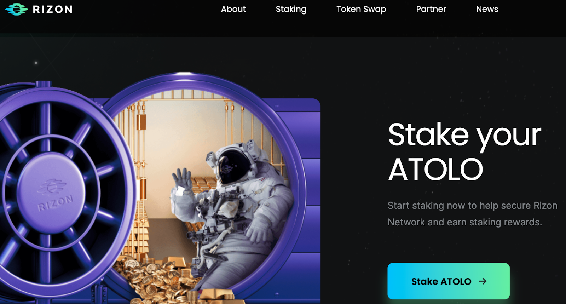Open the Token Swap section
This screenshot has width=566, height=304.
tap(361, 10)
